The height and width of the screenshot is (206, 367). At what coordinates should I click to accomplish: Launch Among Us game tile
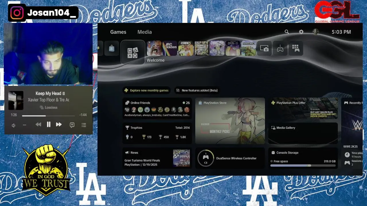coord(233,48)
